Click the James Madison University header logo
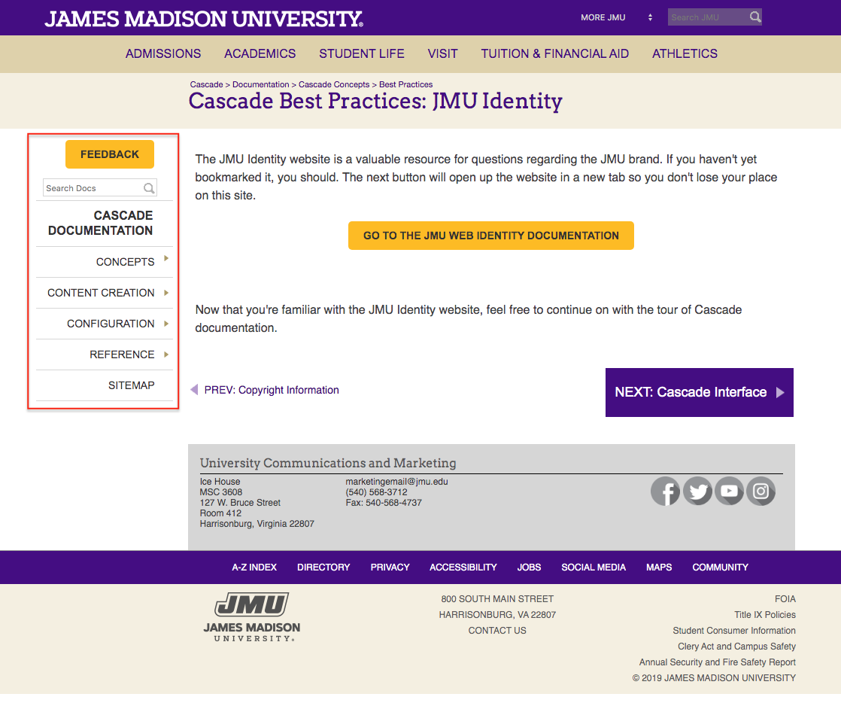This screenshot has height=709, width=841. pyautogui.click(x=204, y=19)
